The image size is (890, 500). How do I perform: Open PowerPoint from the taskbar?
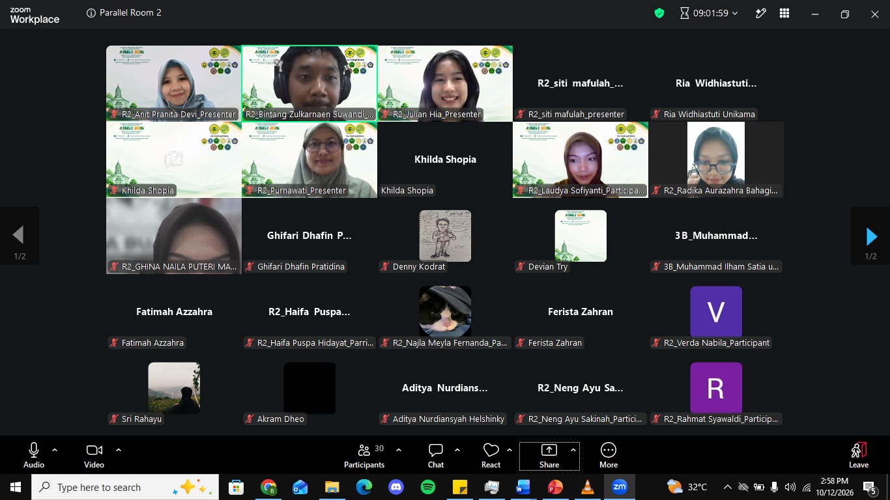pos(555,487)
